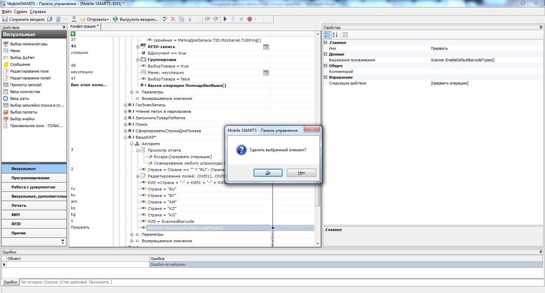Select 'Ввод даты' action

(x=19, y=98)
